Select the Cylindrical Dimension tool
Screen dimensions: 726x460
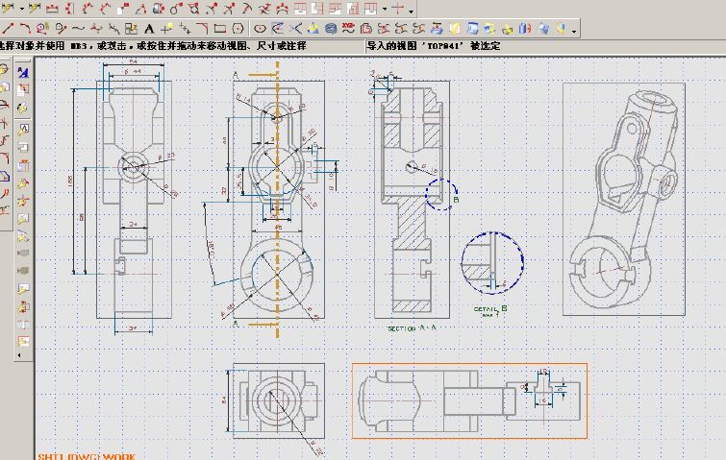(159, 9)
